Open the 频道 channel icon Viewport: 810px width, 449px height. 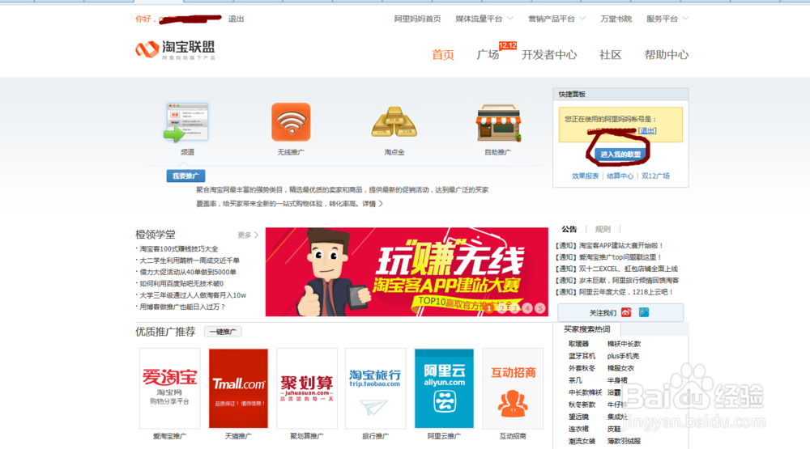pyautogui.click(x=187, y=123)
